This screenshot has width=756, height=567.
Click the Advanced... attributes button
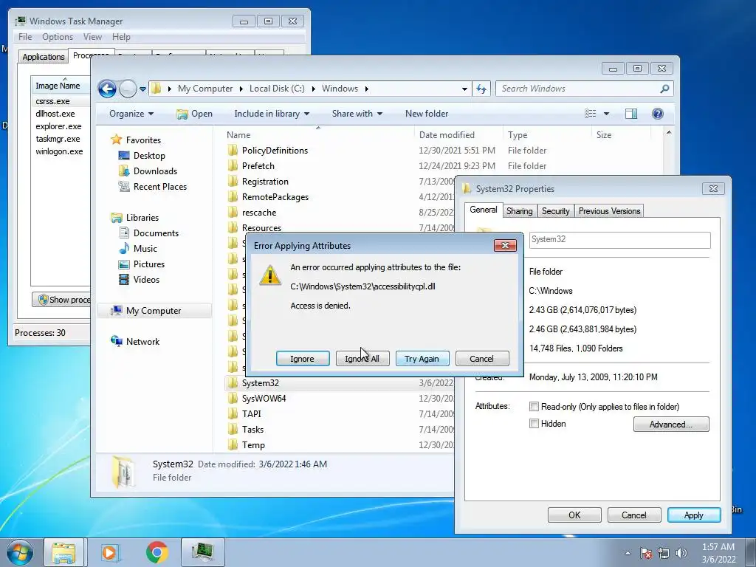(671, 425)
